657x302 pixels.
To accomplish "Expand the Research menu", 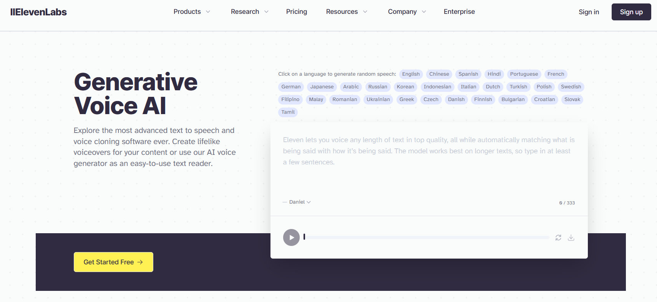I will pos(249,12).
